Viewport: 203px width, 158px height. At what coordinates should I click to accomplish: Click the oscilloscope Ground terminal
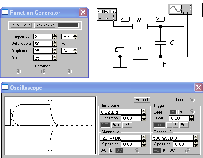[x=192, y=100]
